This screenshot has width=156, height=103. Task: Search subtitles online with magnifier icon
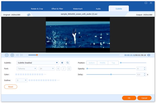pyautogui.click(x=68, y=63)
